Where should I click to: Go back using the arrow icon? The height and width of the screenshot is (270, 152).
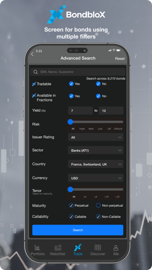click(x=32, y=54)
